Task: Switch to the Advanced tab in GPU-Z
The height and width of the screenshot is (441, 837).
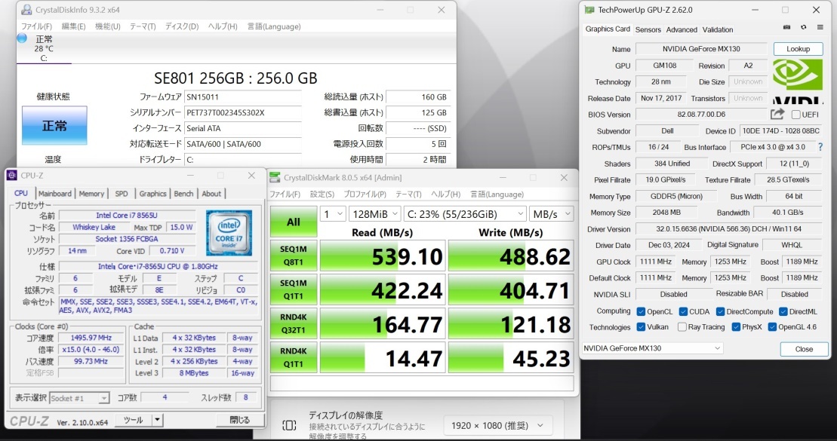Action: point(682,30)
